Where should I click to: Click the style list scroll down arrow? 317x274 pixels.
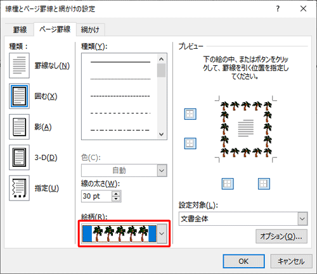click(x=162, y=134)
